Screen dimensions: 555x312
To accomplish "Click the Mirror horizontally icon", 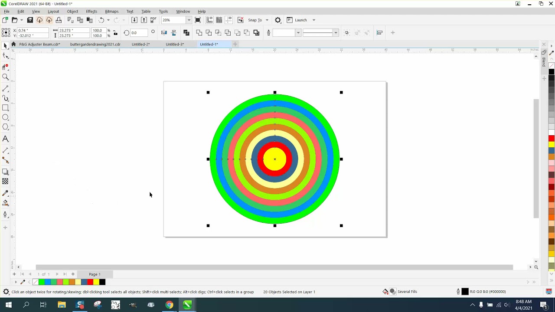I will (164, 32).
